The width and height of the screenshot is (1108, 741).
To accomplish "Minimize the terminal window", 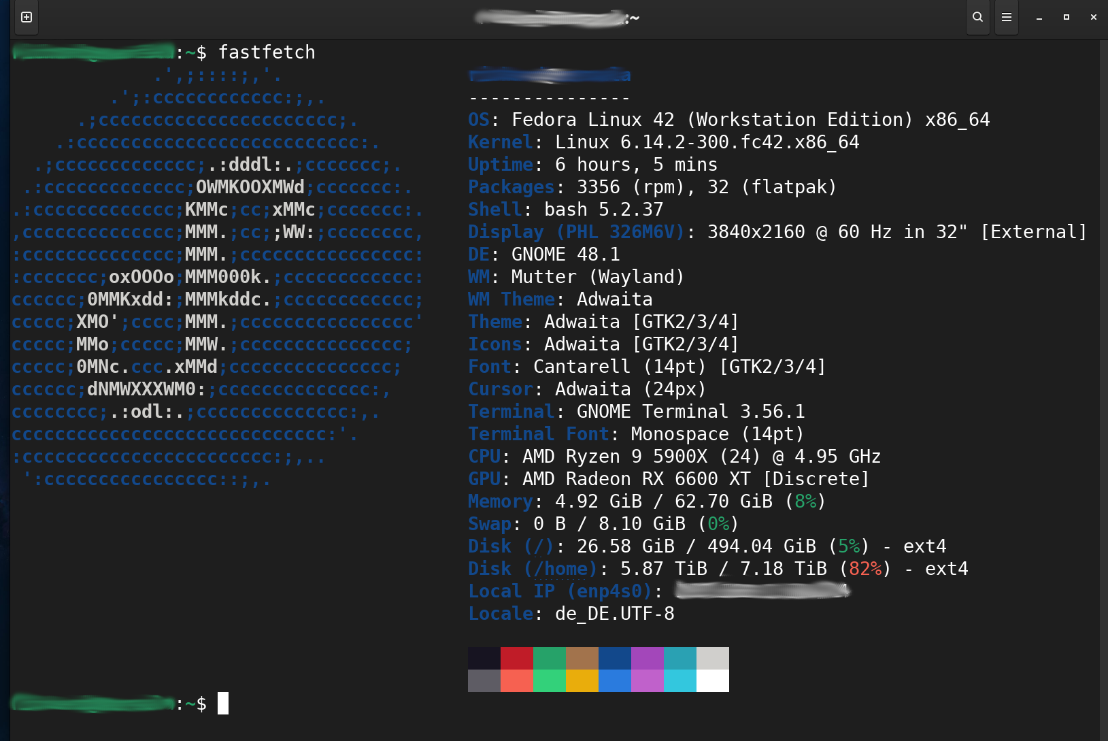I will (x=1039, y=17).
